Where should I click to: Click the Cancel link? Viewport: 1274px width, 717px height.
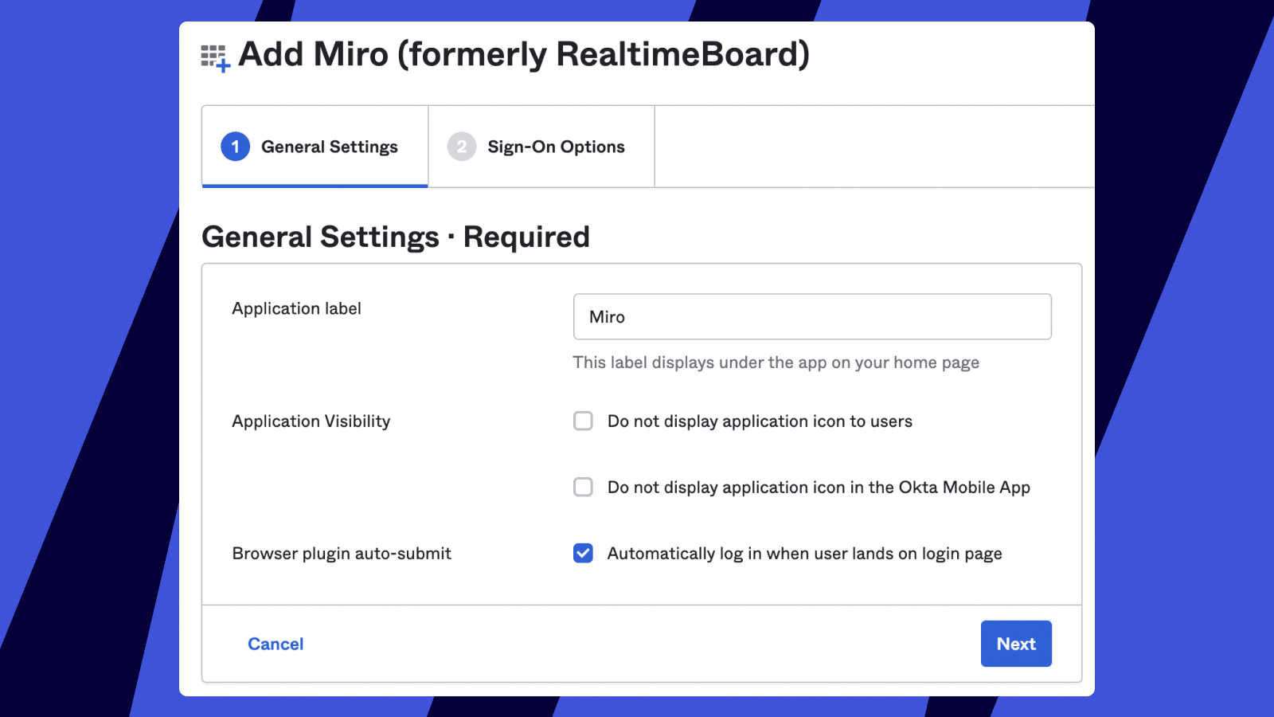(x=276, y=644)
